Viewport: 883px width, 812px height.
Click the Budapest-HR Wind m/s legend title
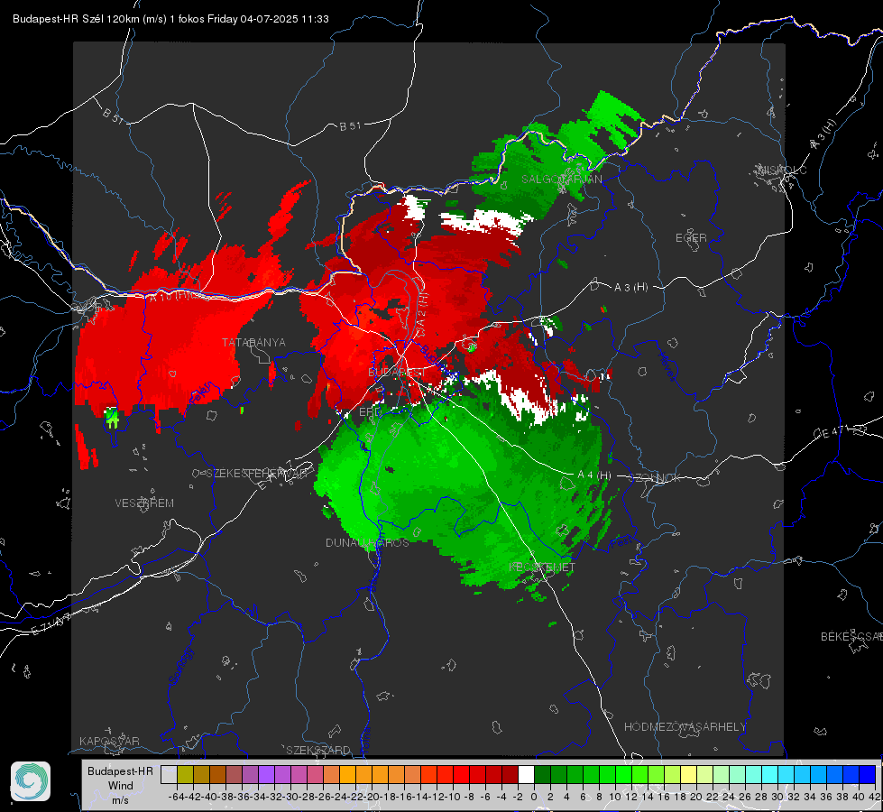click(121, 786)
